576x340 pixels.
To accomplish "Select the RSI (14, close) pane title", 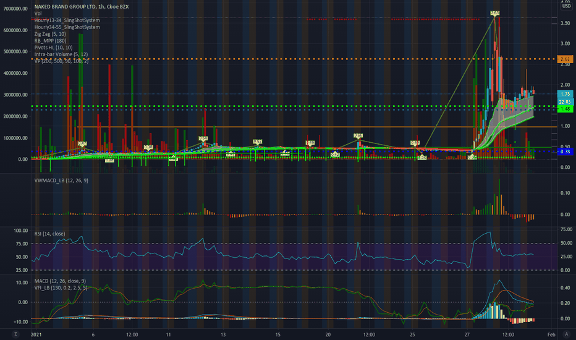I will (49, 234).
